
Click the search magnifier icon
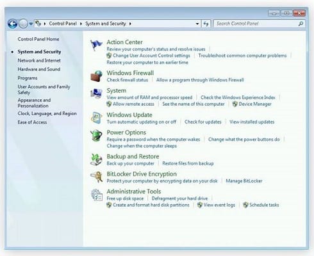[301, 24]
